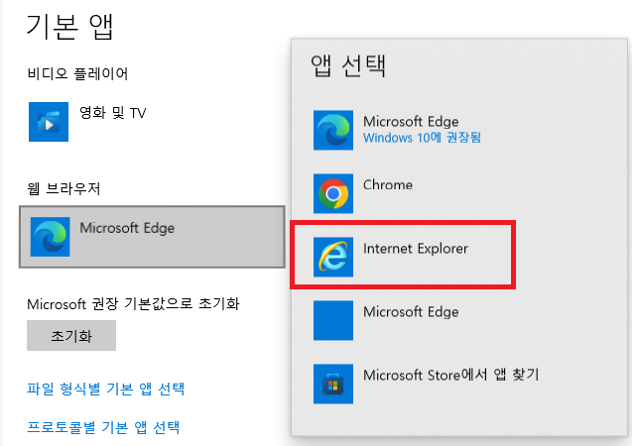Click the 앱 선택 popup title
This screenshot has height=446, width=638.
(348, 65)
